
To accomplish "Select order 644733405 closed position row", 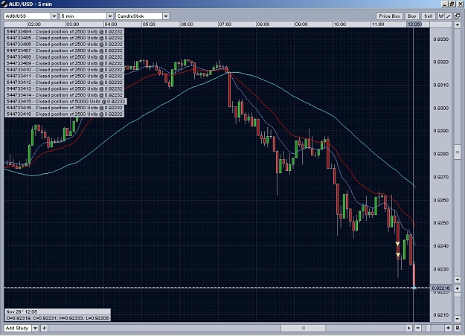I will (64, 38).
